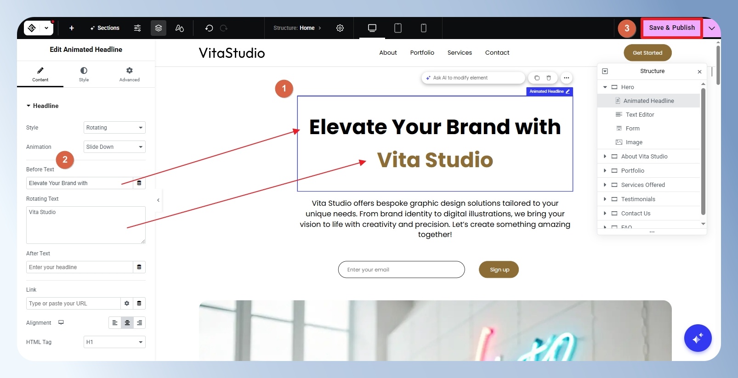Open Portfolio in site navigation

[422, 53]
